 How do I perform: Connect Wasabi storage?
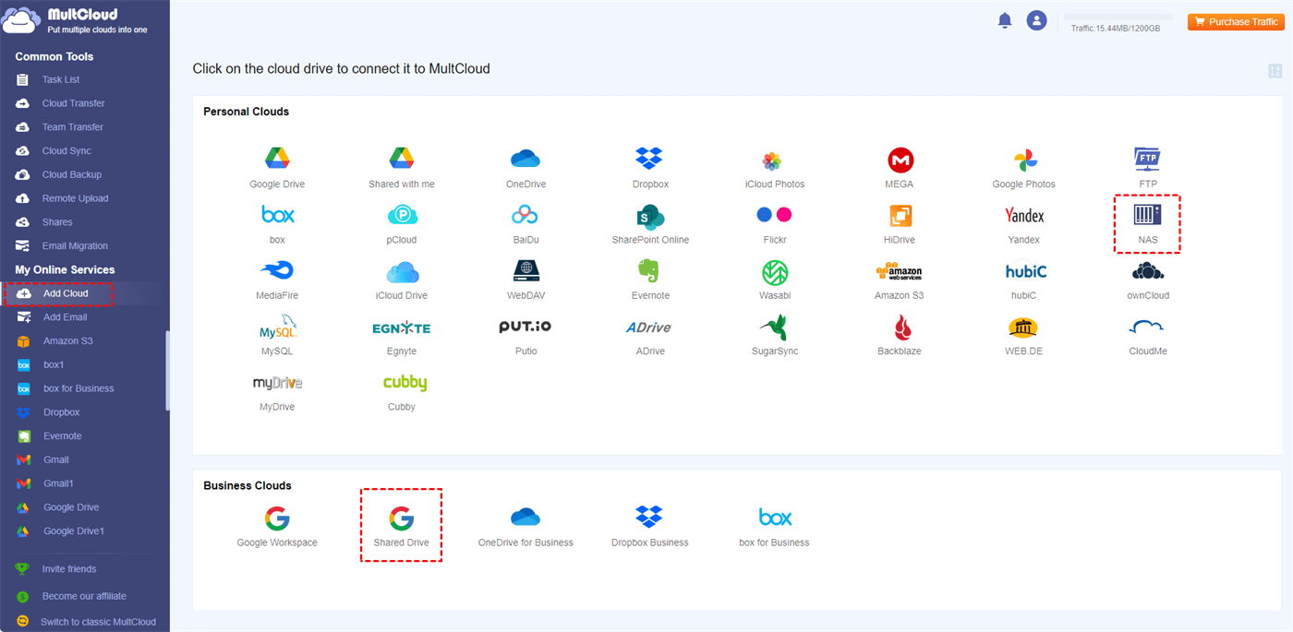(775, 272)
